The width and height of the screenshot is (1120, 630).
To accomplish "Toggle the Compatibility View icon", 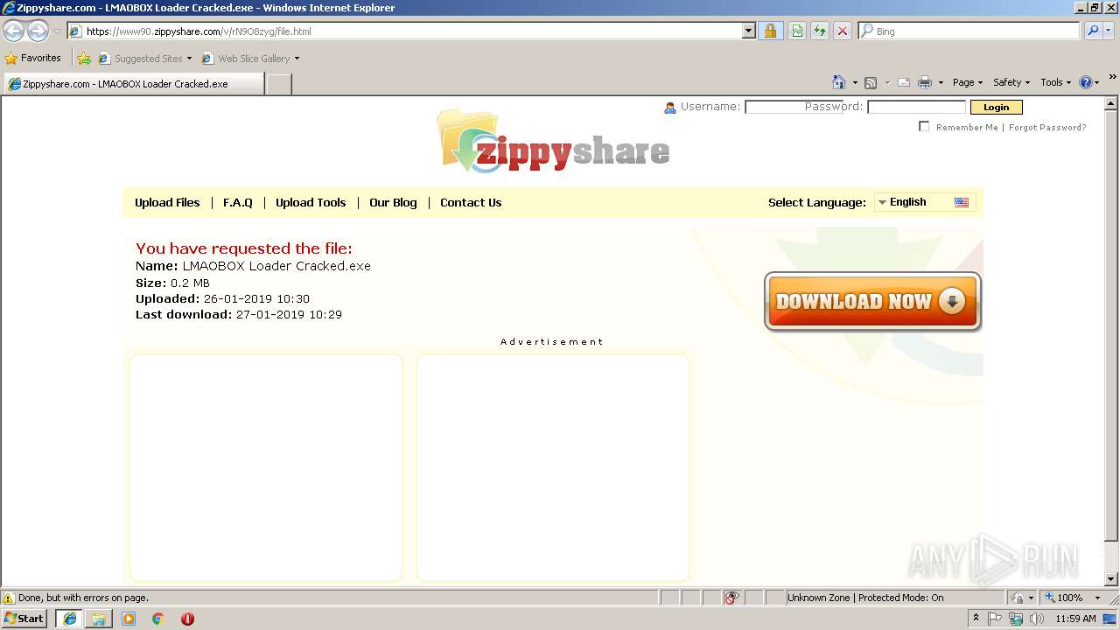I will pos(797,31).
